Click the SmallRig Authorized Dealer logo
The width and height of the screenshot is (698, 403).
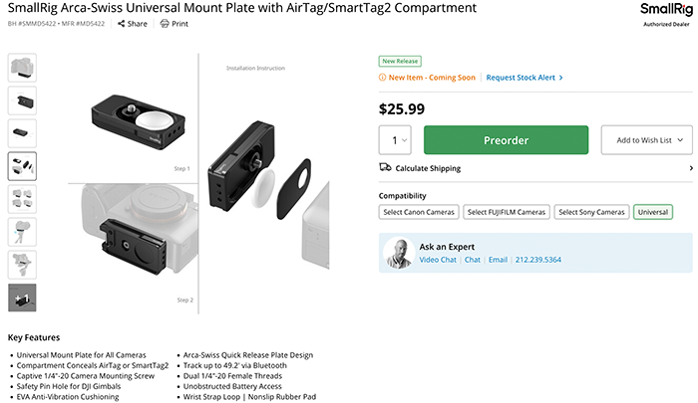pyautogui.click(x=663, y=14)
